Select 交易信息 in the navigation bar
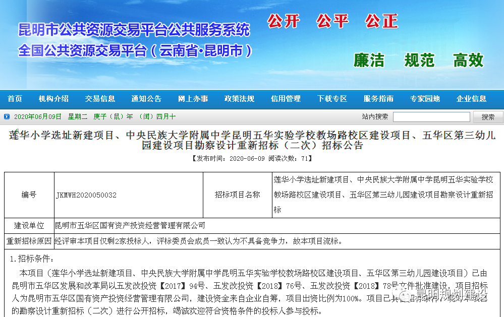The height and width of the screenshot is (317, 504). pyautogui.click(x=100, y=99)
